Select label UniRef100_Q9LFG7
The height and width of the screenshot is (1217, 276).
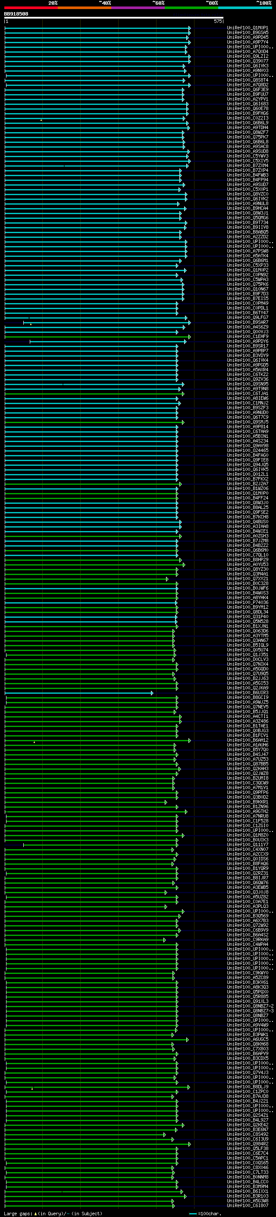point(248,317)
